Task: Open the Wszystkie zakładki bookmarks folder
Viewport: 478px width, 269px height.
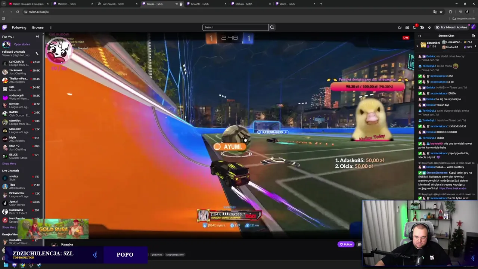Action: tap(465, 19)
